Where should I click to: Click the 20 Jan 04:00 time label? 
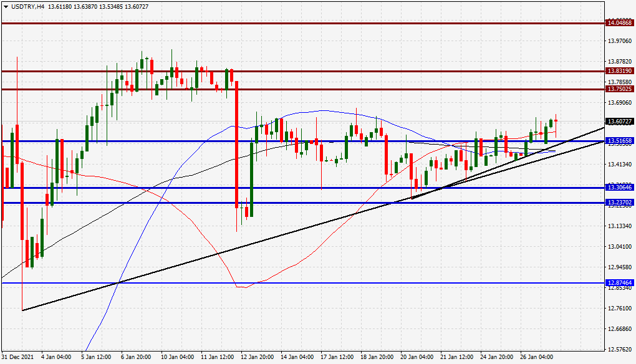[417, 357]
